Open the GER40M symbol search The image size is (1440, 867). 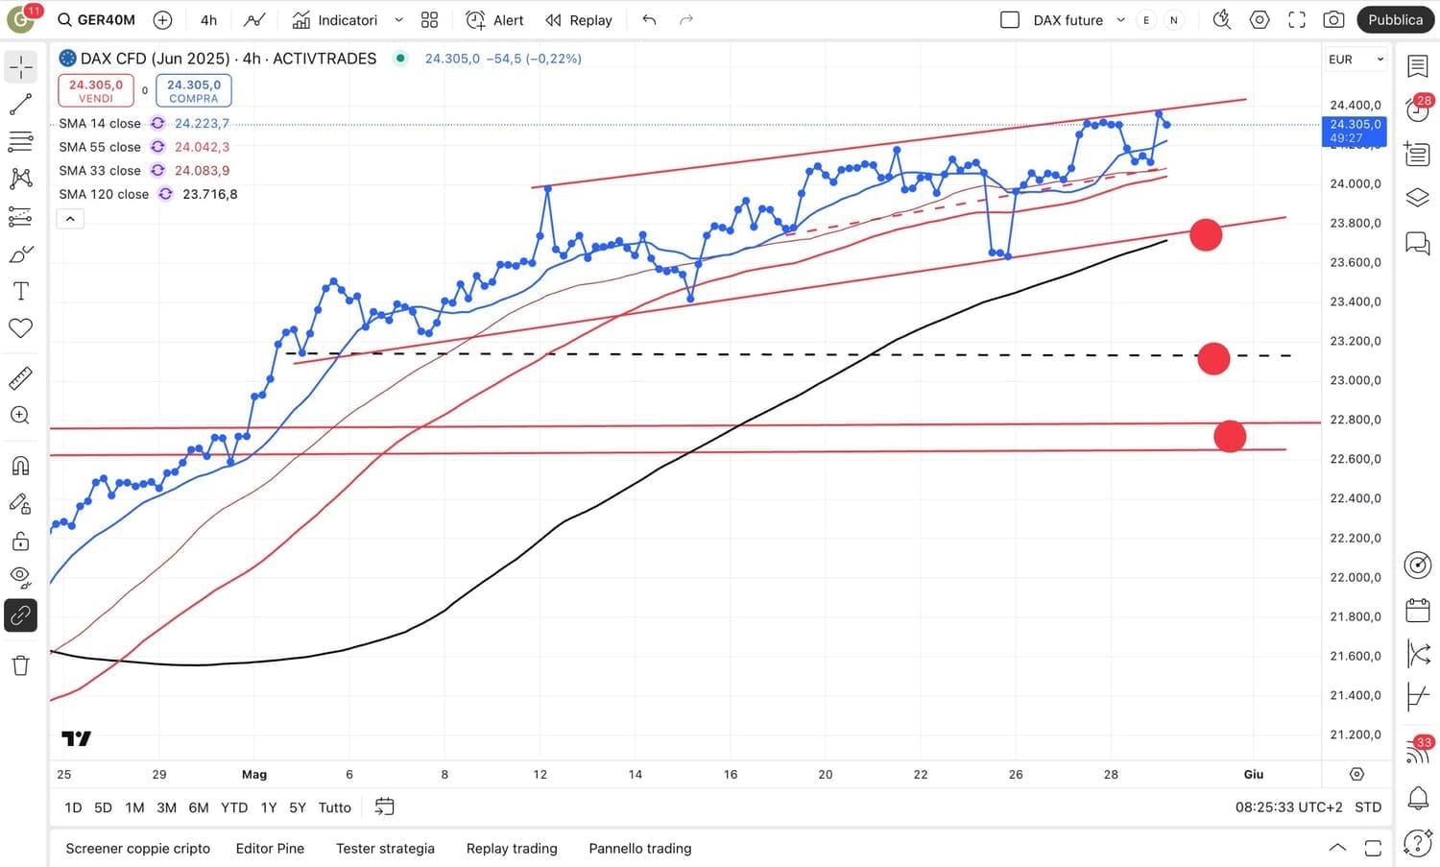click(x=96, y=20)
